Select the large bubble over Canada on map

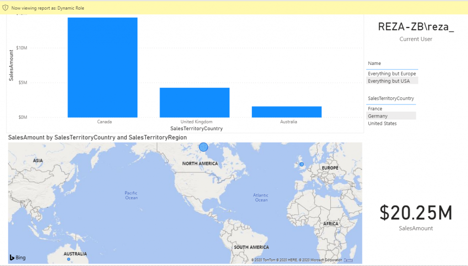[203, 147]
